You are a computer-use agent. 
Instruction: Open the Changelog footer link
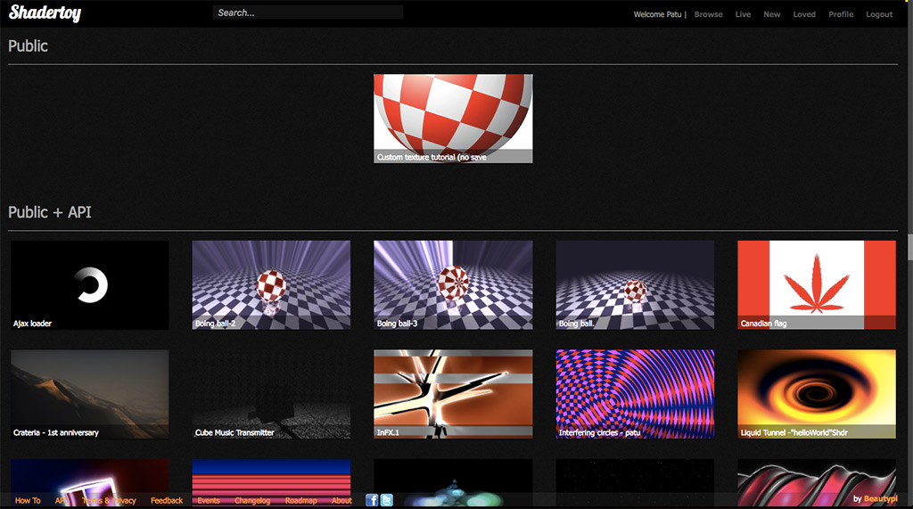pos(252,500)
